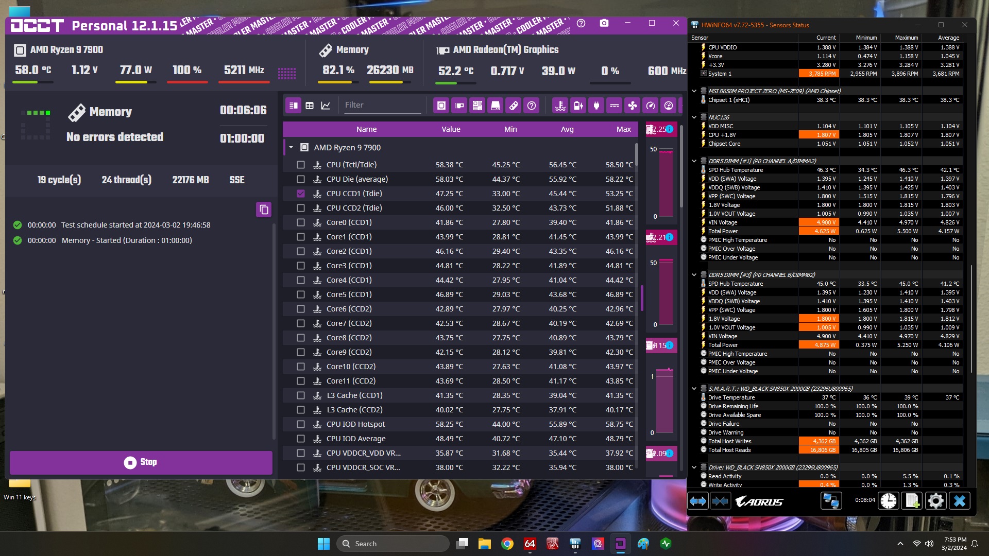
Task: Click the Filter field in OCCT
Action: (x=383, y=105)
